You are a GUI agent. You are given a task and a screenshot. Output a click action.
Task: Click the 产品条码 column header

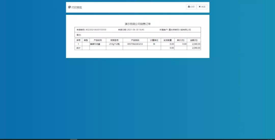pos(135,40)
